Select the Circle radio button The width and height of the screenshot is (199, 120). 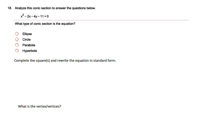pyautogui.click(x=17, y=39)
